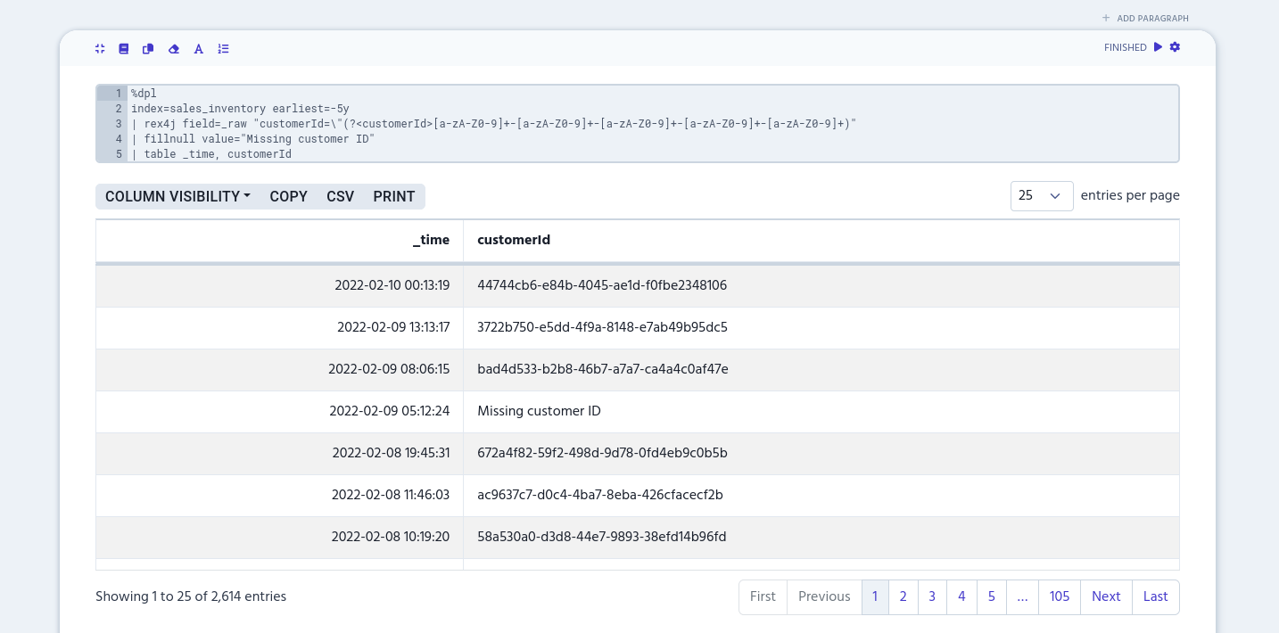Click ADD PARAGRAPH at the top

[1145, 18]
